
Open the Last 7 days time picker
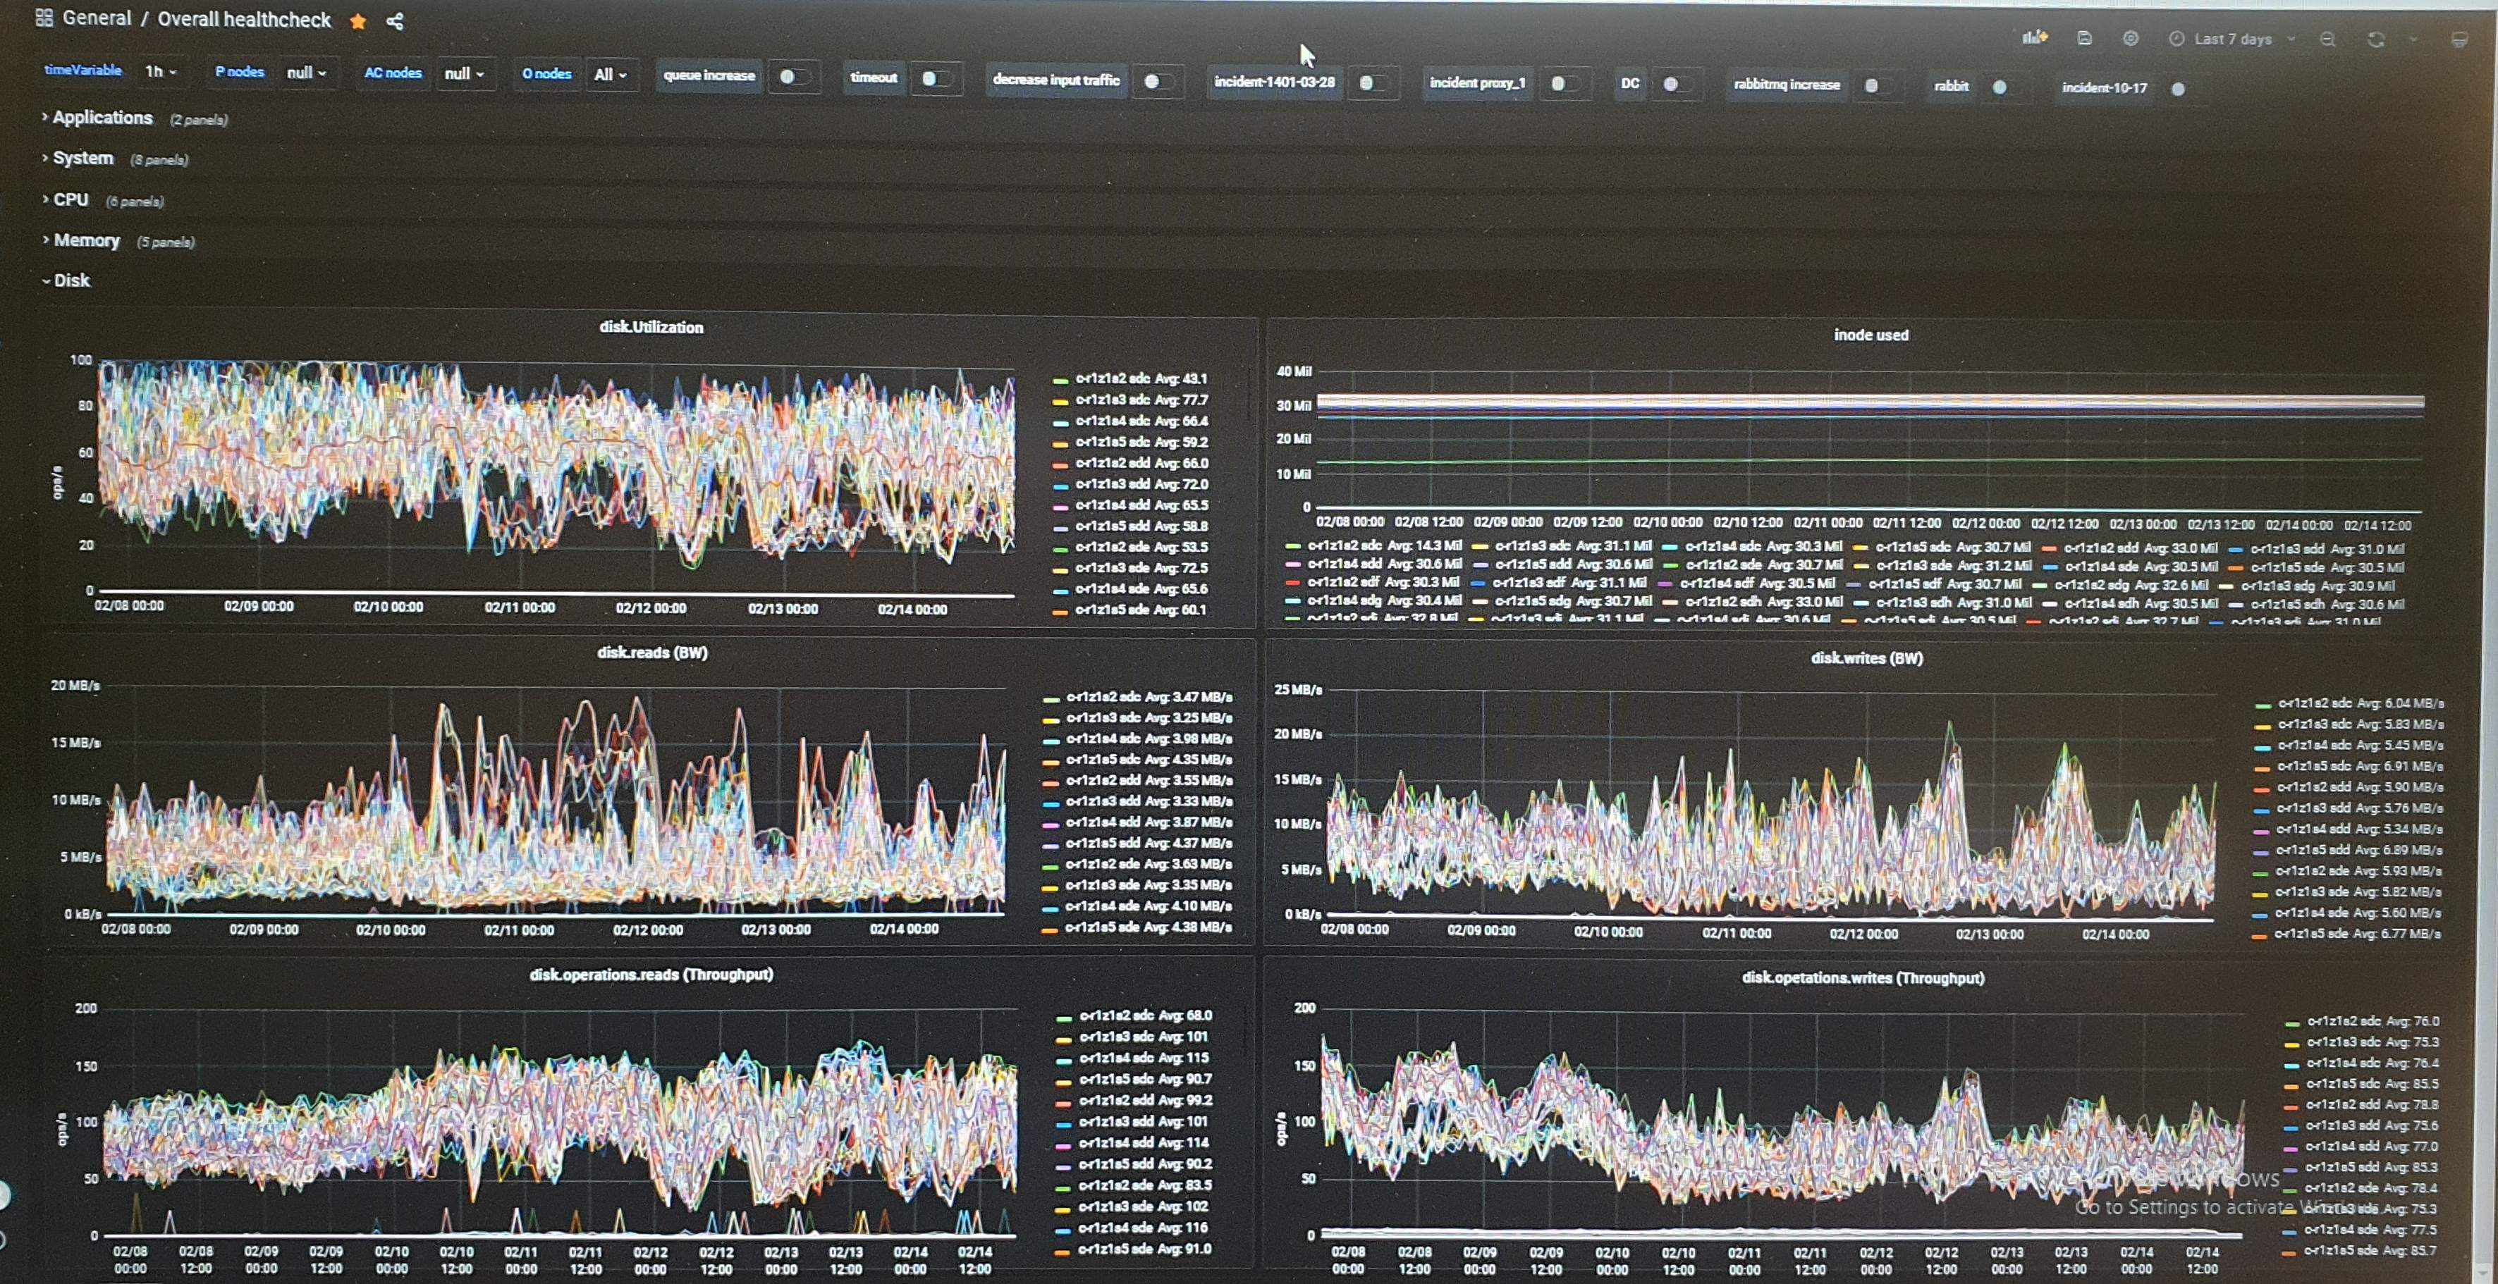coord(2232,39)
